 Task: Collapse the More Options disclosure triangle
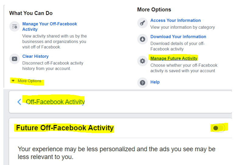(13, 81)
